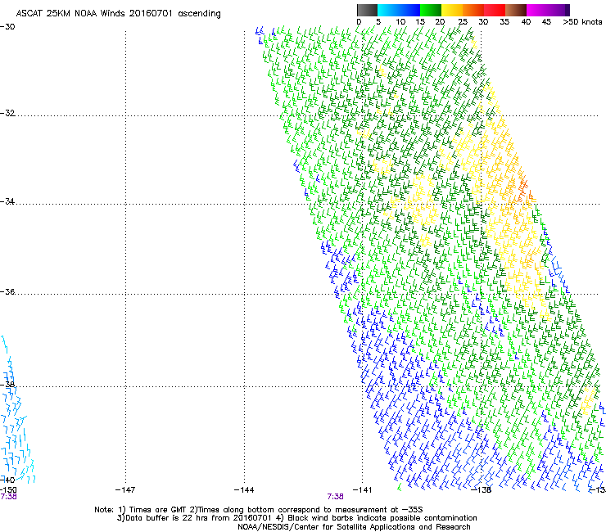Image resolution: width=606 pixels, height=532 pixels.
Task: Click the '-147' longitude axis label
Action: 125,489
